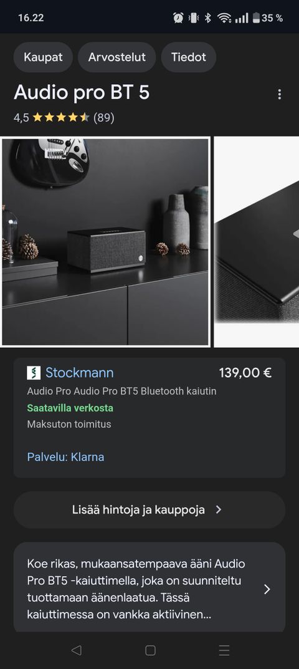Viewport: 299px width, 669px height.
Task: Open the speaker on sideboard photo
Action: [x=105, y=241]
